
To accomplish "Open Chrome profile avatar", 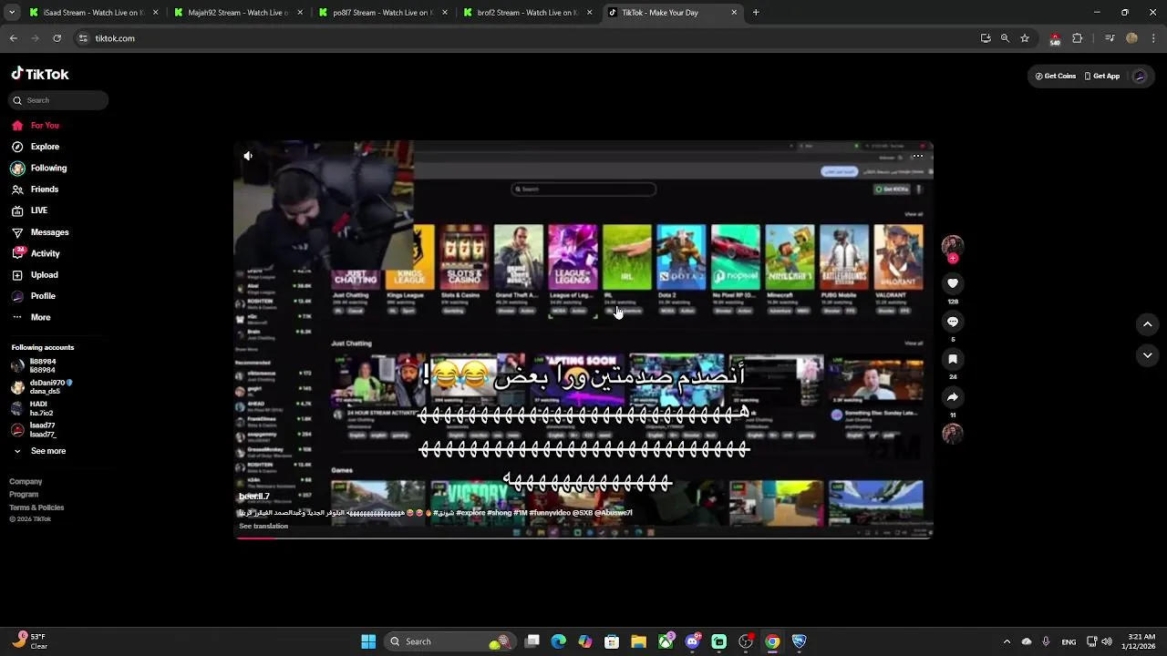I will click(1132, 38).
